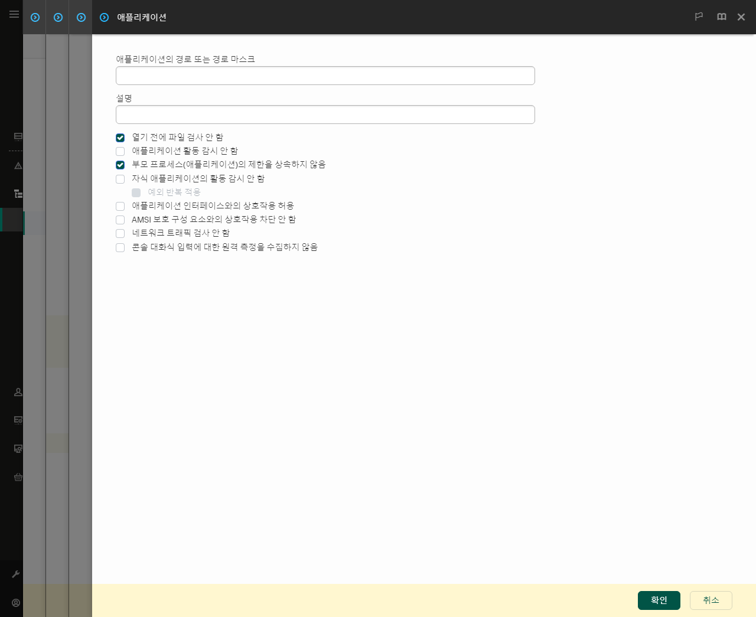Click the user management icon in the sidebar
Image resolution: width=756 pixels, height=617 pixels.
(18, 391)
